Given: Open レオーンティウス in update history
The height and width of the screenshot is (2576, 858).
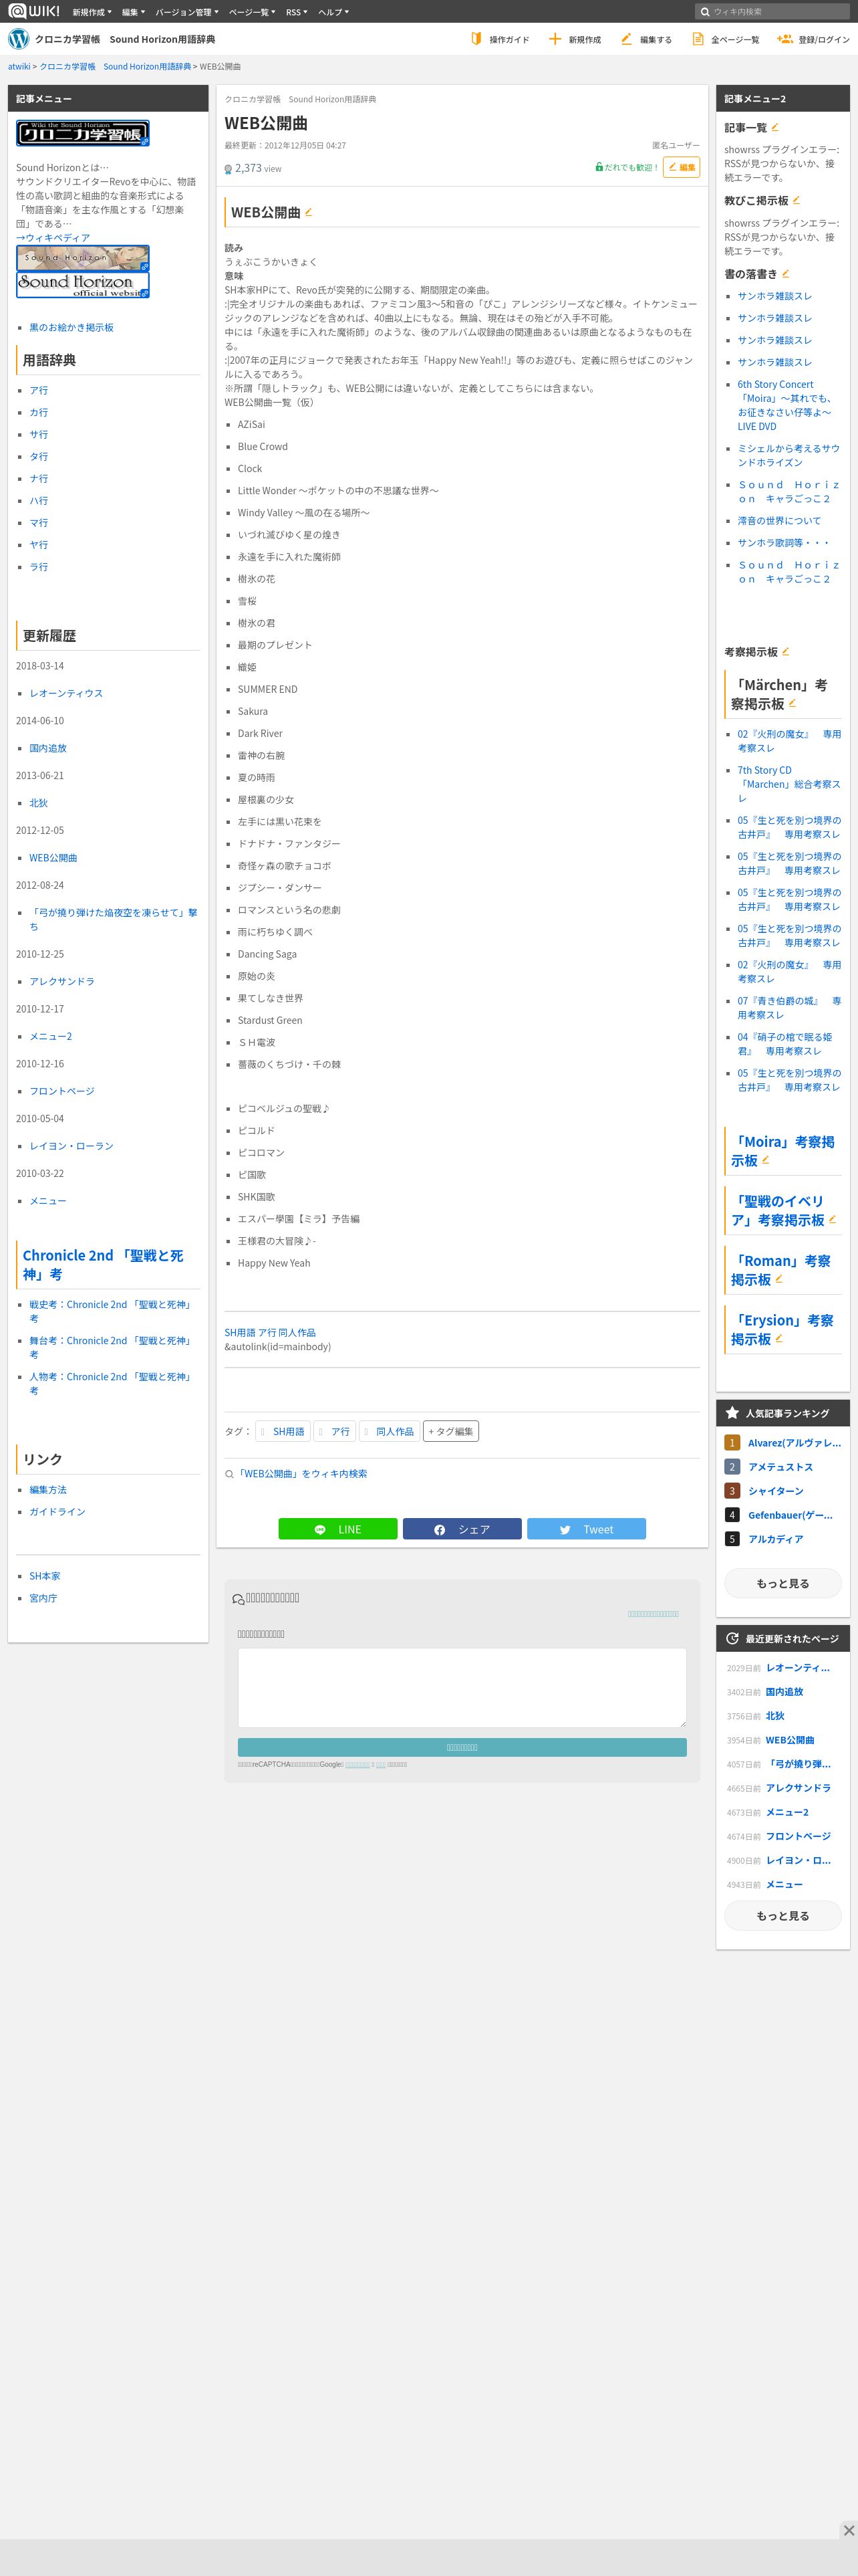Looking at the screenshot, I should [x=66, y=693].
